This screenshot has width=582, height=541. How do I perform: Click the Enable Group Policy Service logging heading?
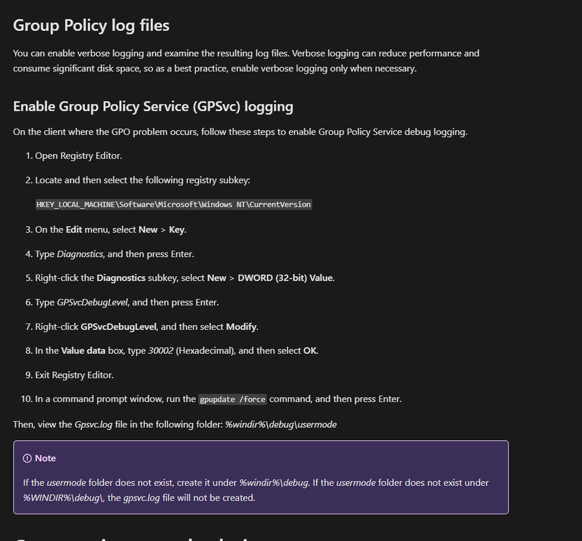(x=153, y=107)
